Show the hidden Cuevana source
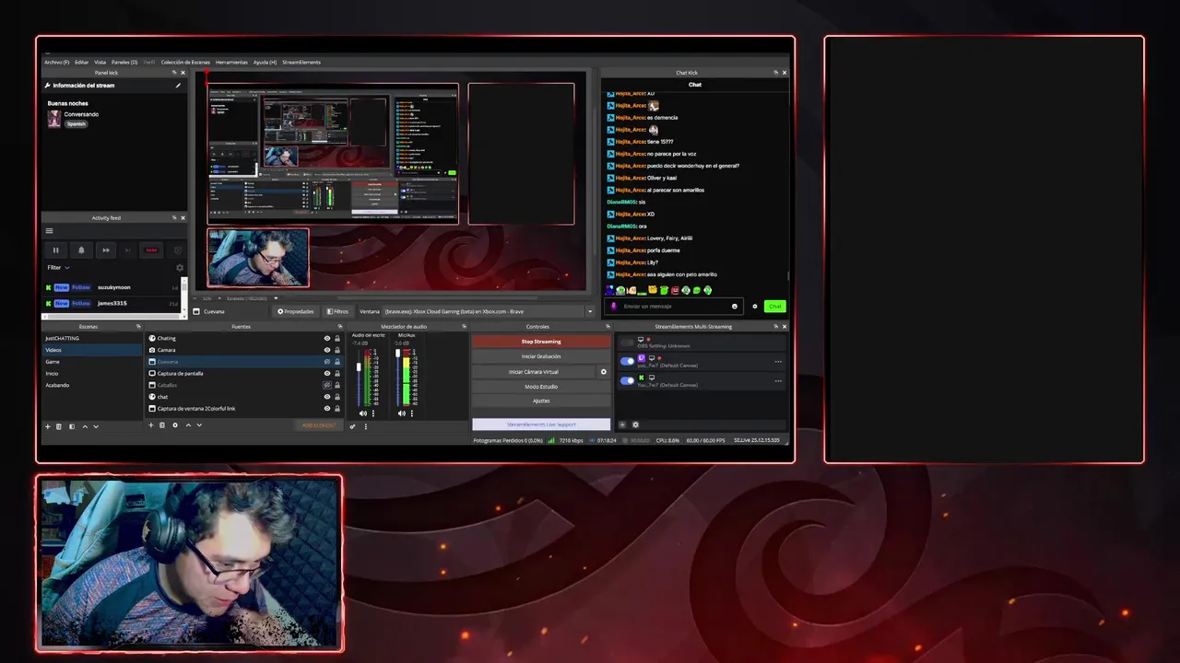1180x663 pixels. click(327, 362)
